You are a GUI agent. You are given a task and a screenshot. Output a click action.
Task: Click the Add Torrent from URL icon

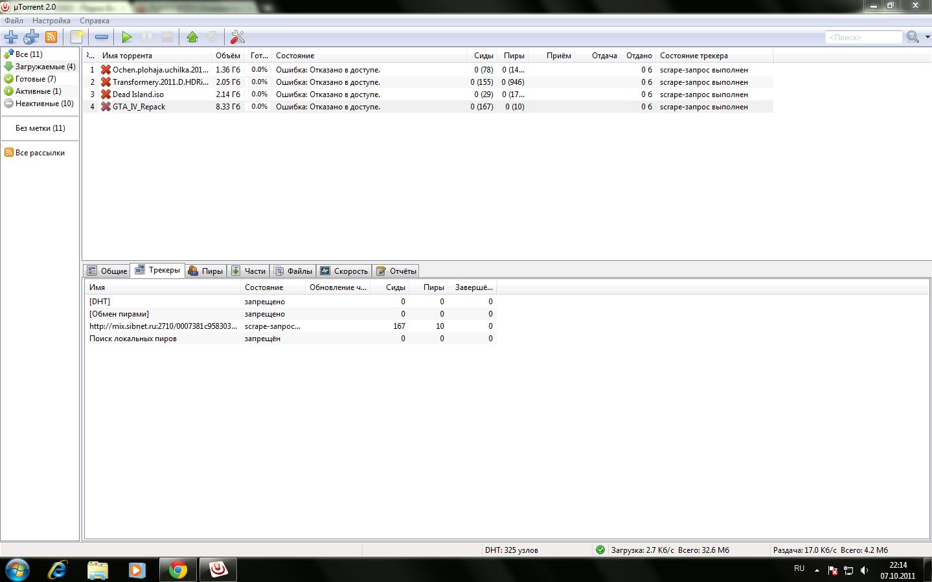[31, 37]
